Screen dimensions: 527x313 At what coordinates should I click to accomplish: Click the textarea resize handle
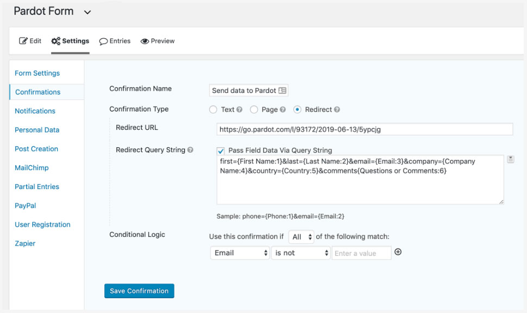501,202
